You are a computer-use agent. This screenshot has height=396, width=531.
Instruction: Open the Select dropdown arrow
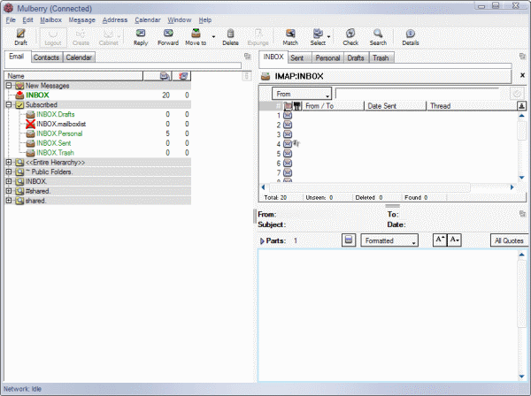pos(328,36)
